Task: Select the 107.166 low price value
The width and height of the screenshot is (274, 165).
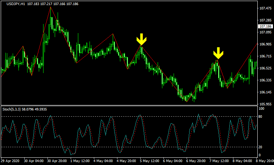Action: (59, 4)
